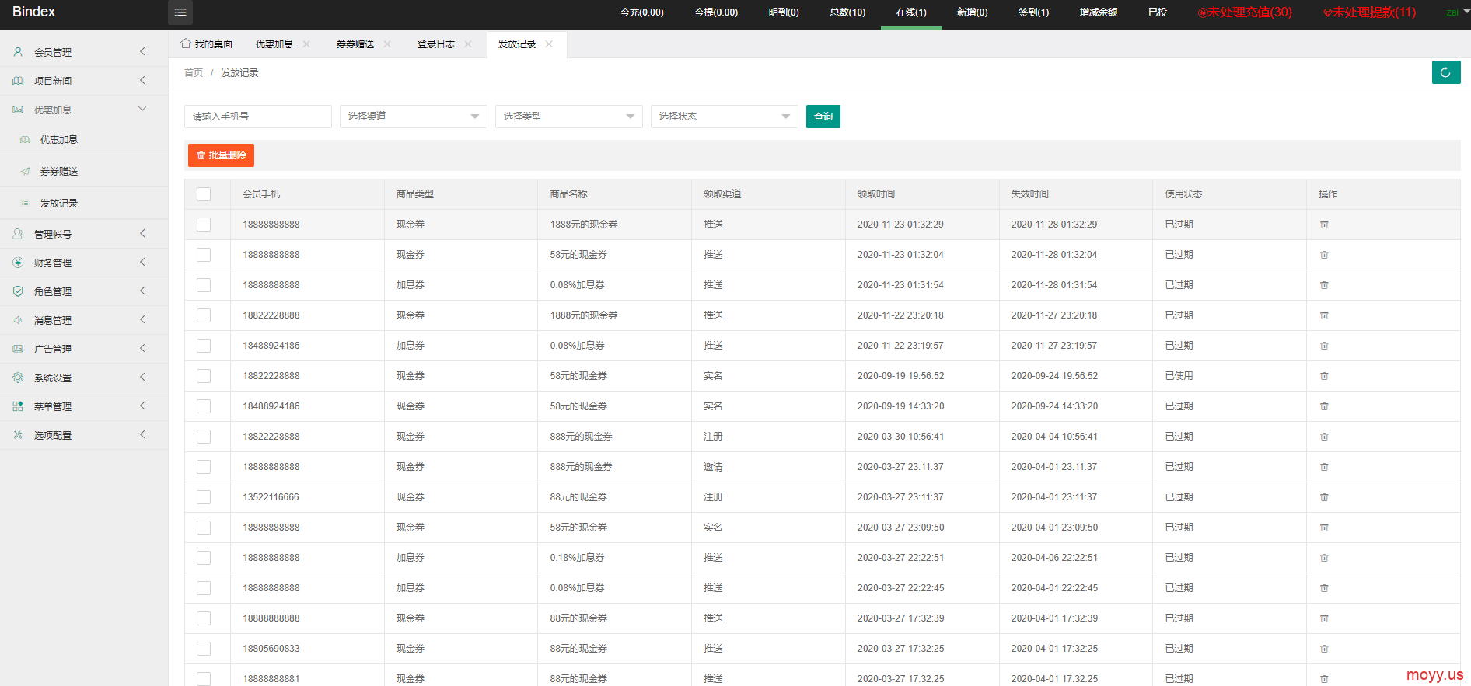Click the 系统设置 gear icon
This screenshot has height=686, width=1471.
[x=18, y=378]
